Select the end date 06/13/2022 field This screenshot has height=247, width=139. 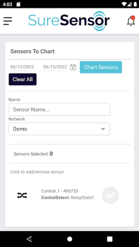click(x=55, y=67)
